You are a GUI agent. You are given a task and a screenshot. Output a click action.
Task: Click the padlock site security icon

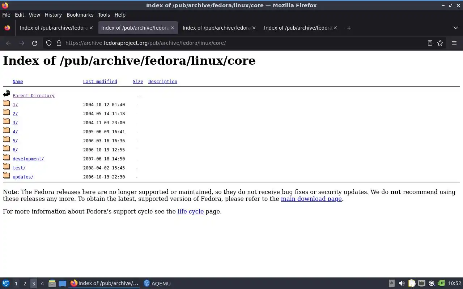(x=59, y=43)
